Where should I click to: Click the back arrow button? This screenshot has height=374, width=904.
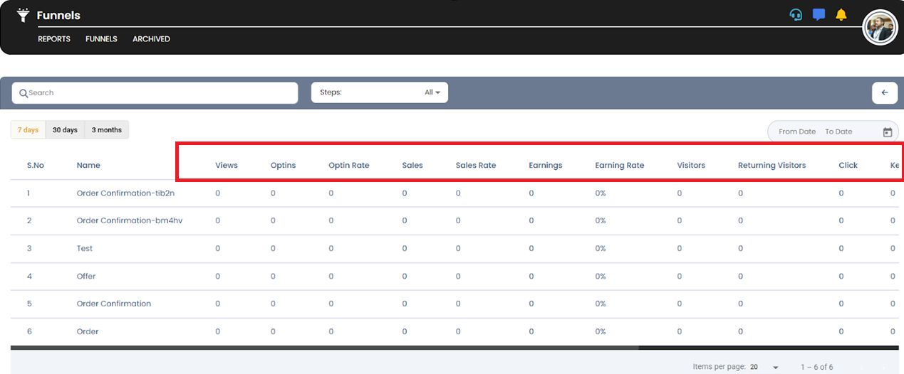(x=885, y=92)
